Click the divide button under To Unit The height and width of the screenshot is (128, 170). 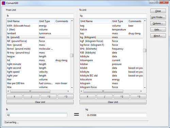tap(104, 97)
